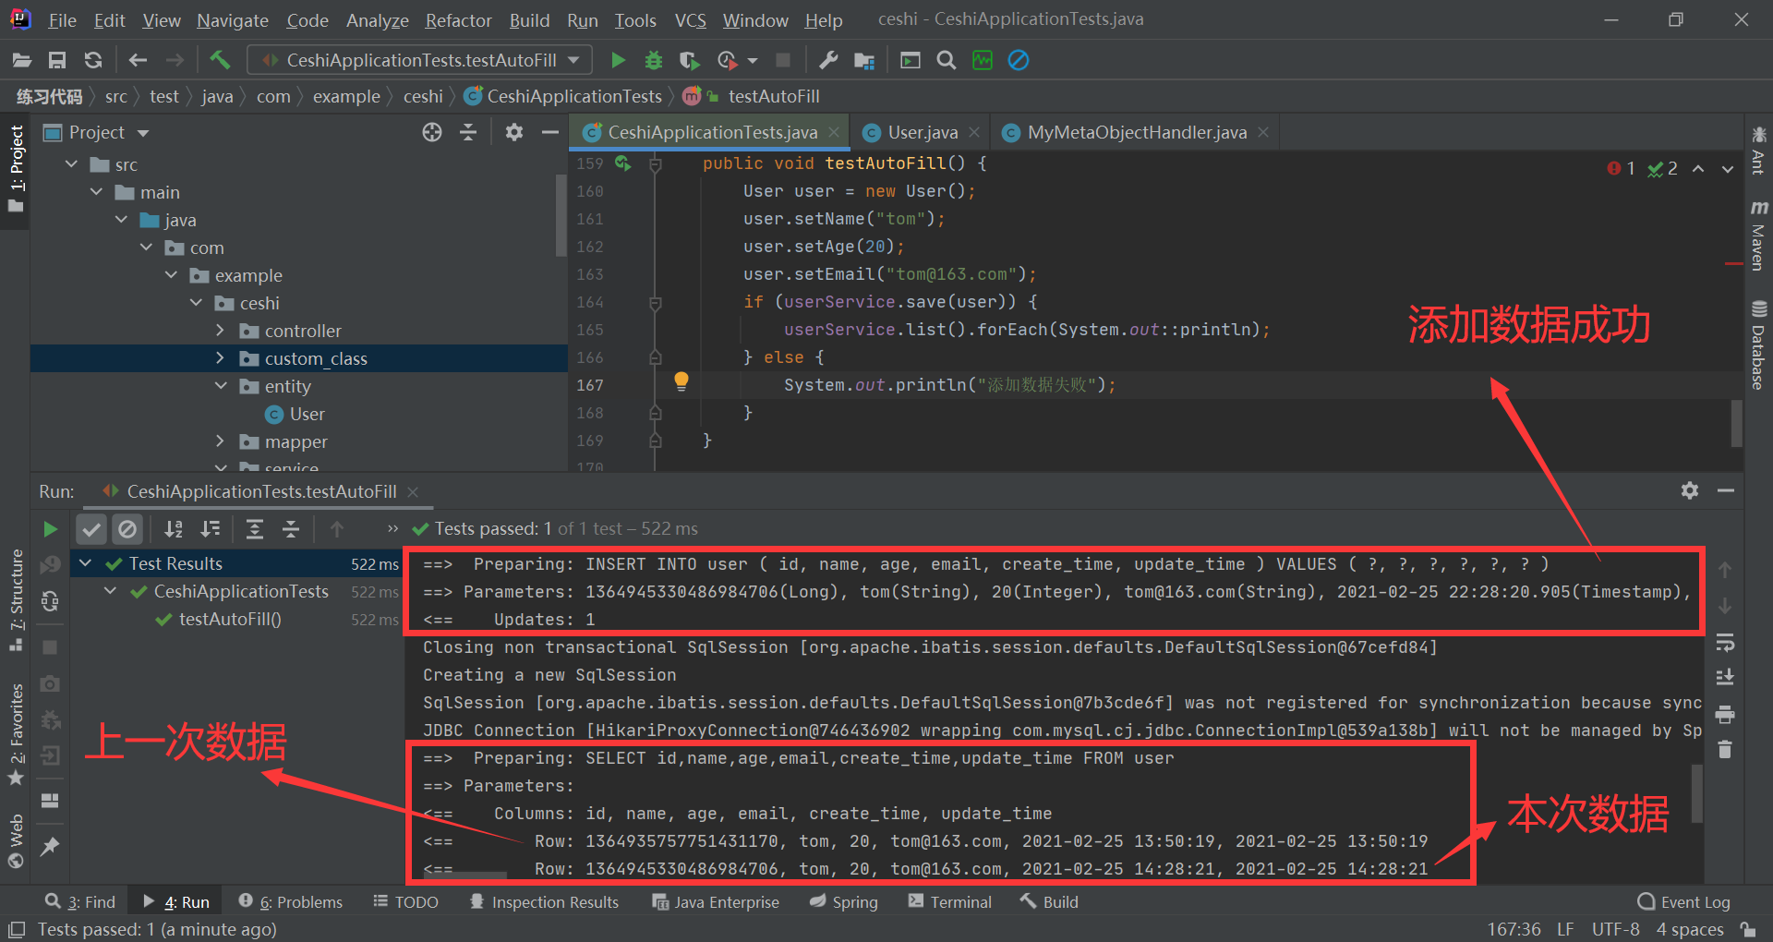Open the Maven side panel

point(1758,235)
